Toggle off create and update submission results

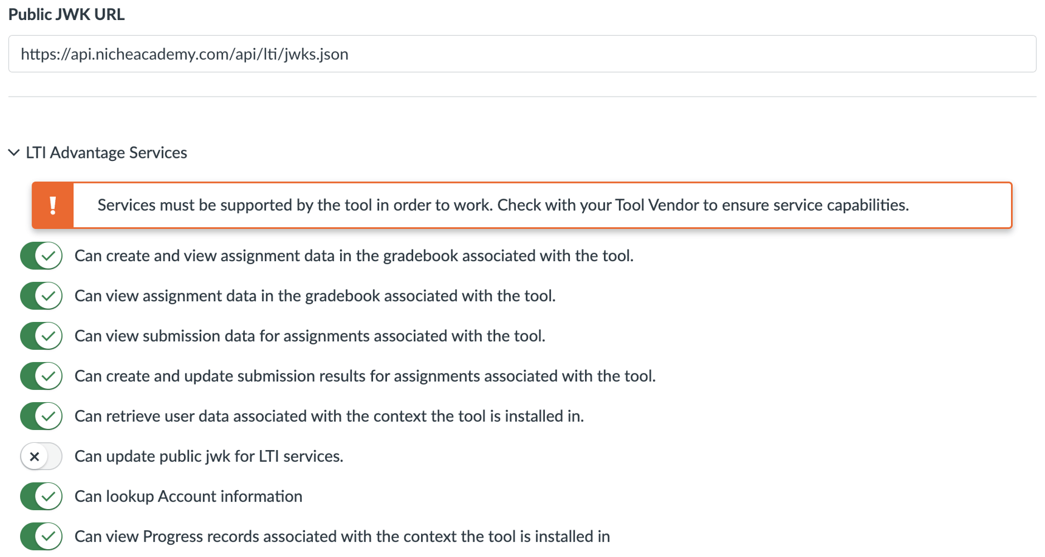coord(41,376)
